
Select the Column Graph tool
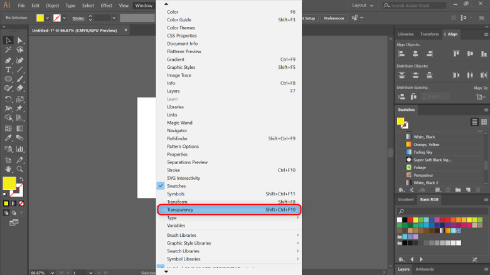20,149
